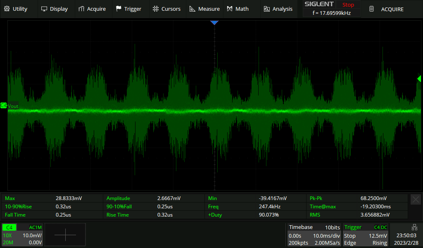Click the date 2023/2/28
This screenshot has width=423, height=248.
[x=406, y=243]
